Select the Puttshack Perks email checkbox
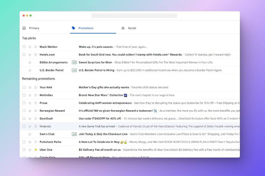Viewport: 265px width, 176px height. pyautogui.click(x=24, y=142)
